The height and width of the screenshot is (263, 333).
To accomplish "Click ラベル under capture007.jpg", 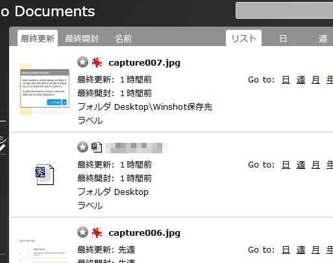I will (90, 120).
